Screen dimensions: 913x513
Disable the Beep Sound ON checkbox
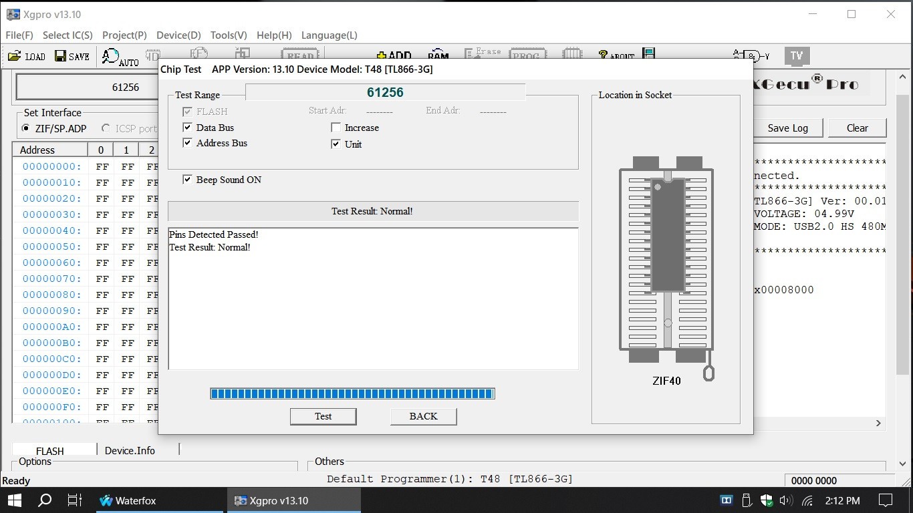pyautogui.click(x=187, y=180)
